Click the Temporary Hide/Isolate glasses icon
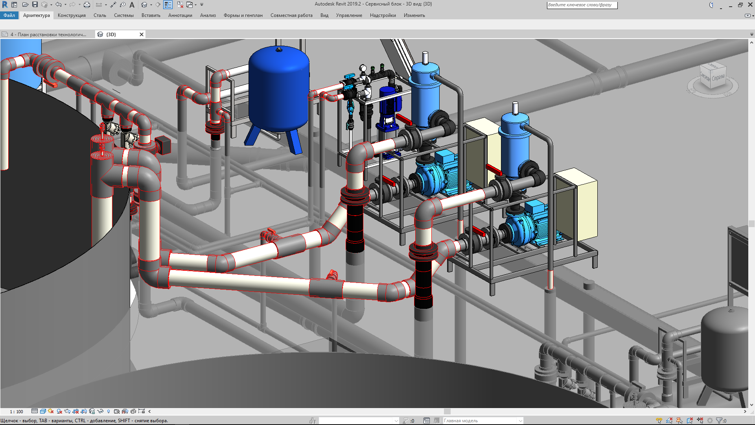 pos(100,411)
